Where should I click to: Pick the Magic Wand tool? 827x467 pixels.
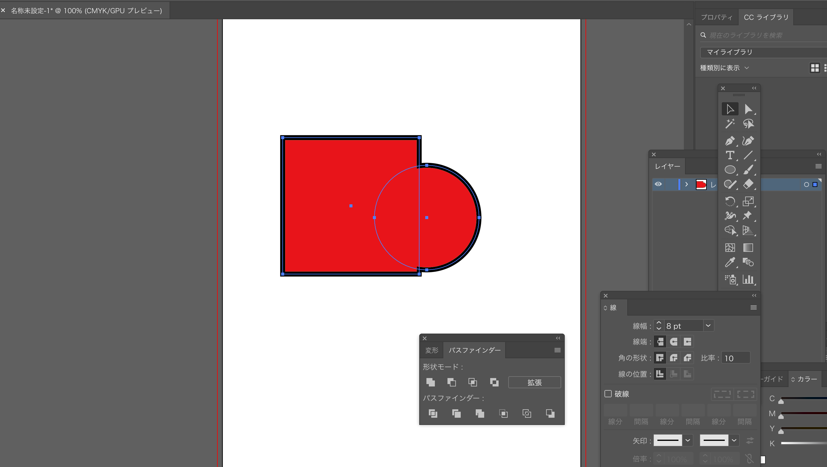pyautogui.click(x=730, y=124)
